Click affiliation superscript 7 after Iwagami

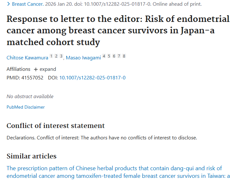click(119, 56)
